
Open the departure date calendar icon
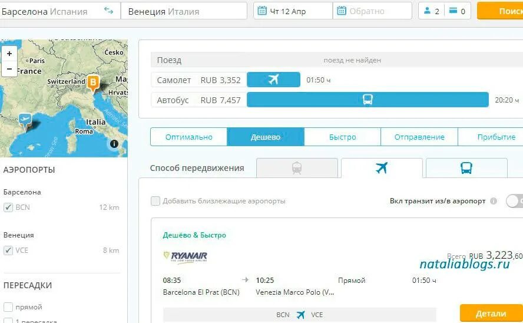262,11
